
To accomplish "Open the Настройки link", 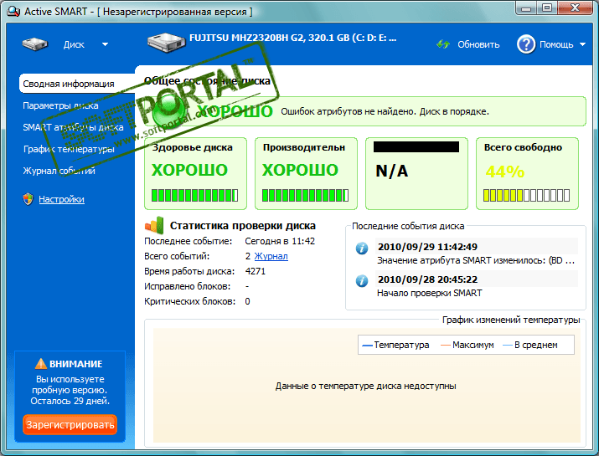I will point(61,199).
